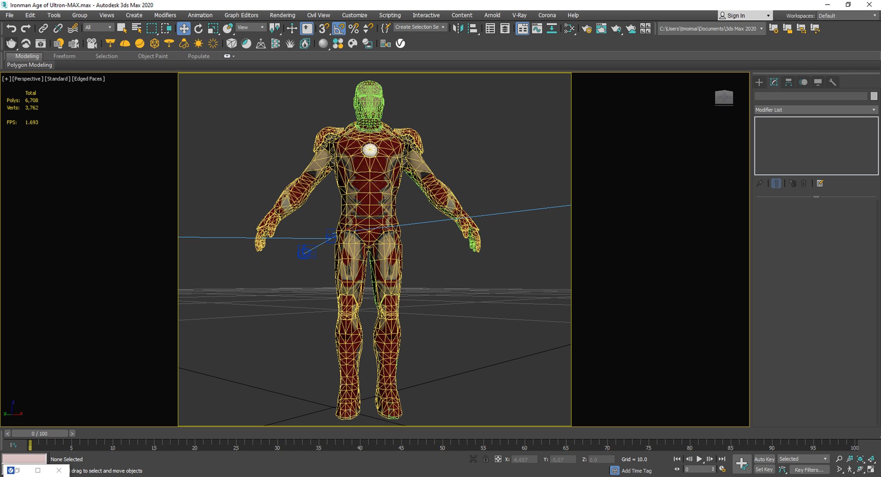This screenshot has width=881, height=477.
Task: Open the Rendered Frame Window
Action: coord(601,28)
